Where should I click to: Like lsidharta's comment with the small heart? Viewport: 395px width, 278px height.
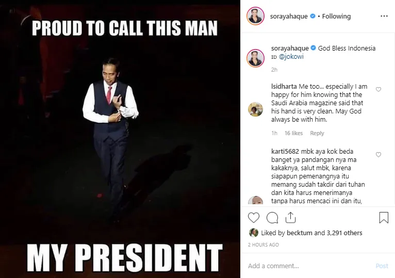(378, 90)
